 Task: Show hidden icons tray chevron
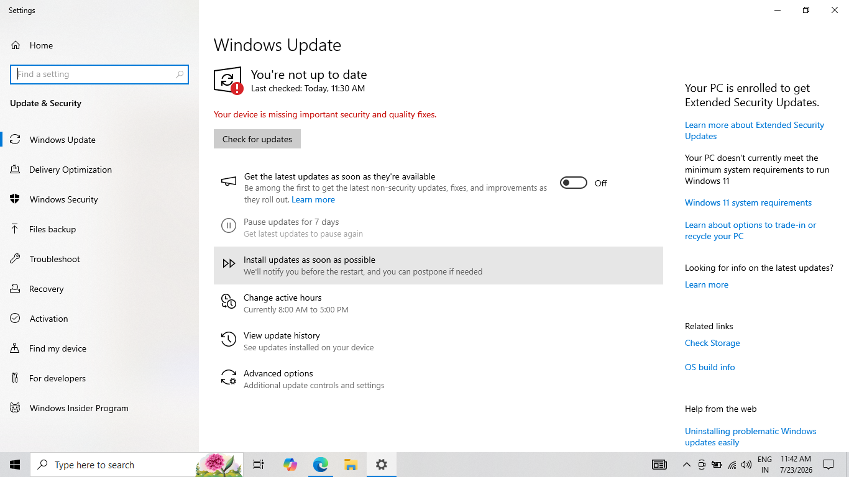coord(687,465)
